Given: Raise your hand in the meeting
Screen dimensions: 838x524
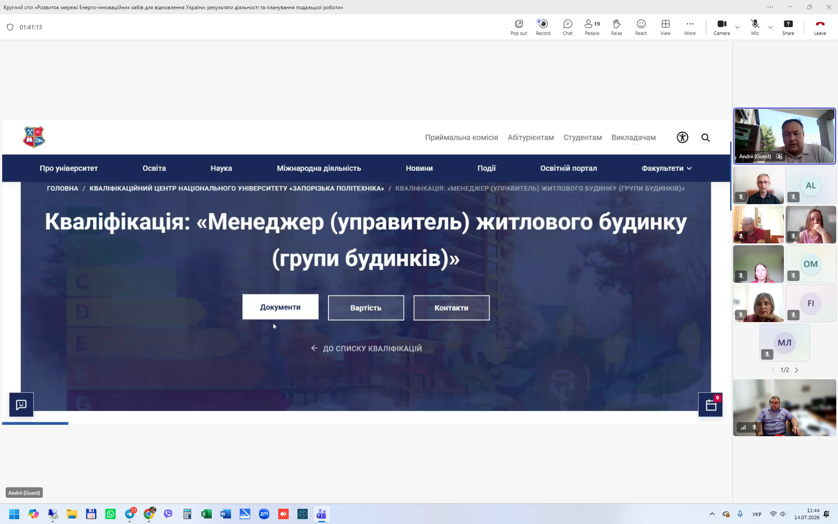Looking at the screenshot, I should [616, 27].
